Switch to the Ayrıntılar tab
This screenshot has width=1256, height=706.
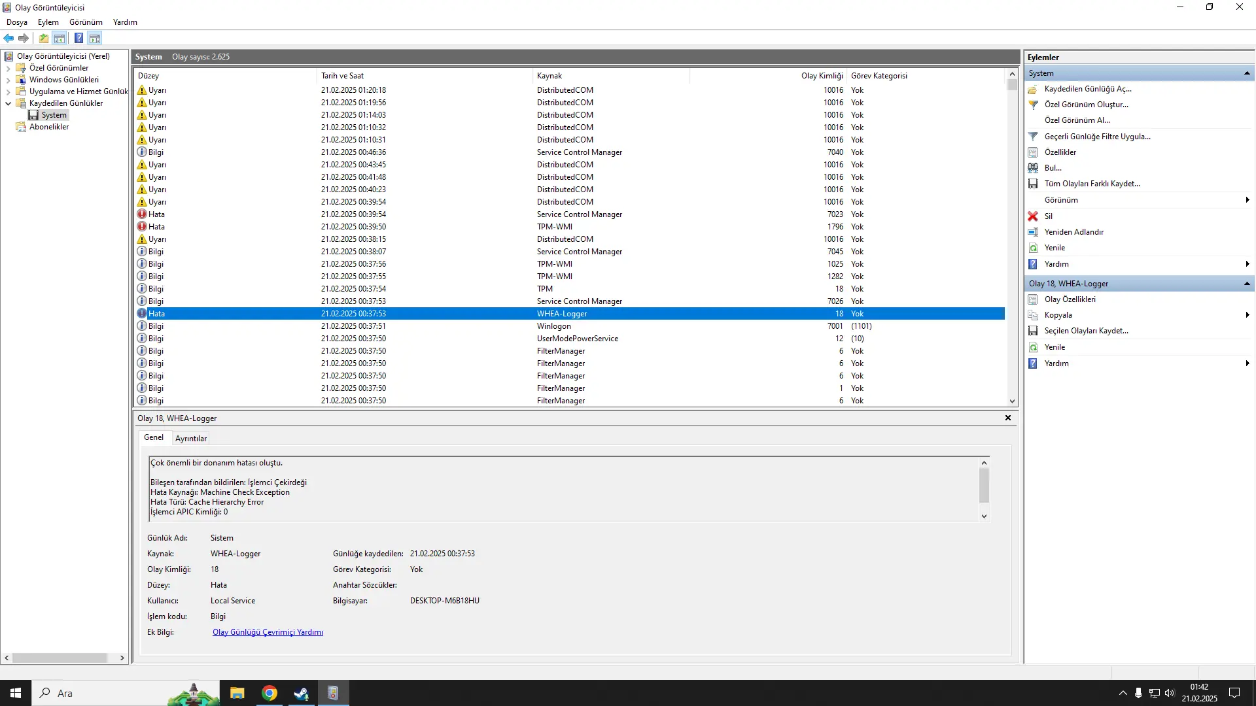click(x=191, y=439)
